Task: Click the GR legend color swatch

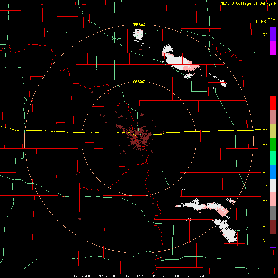Action: pyautogui.click(x=273, y=117)
